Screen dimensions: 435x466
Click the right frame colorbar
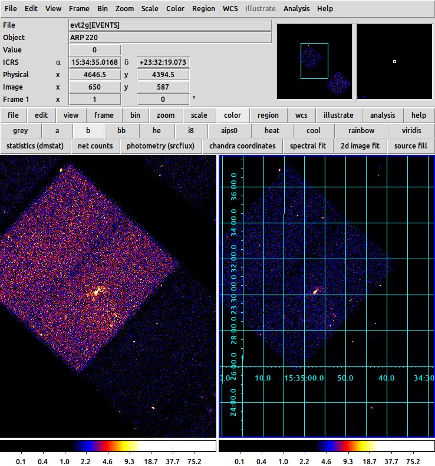[x=327, y=446]
